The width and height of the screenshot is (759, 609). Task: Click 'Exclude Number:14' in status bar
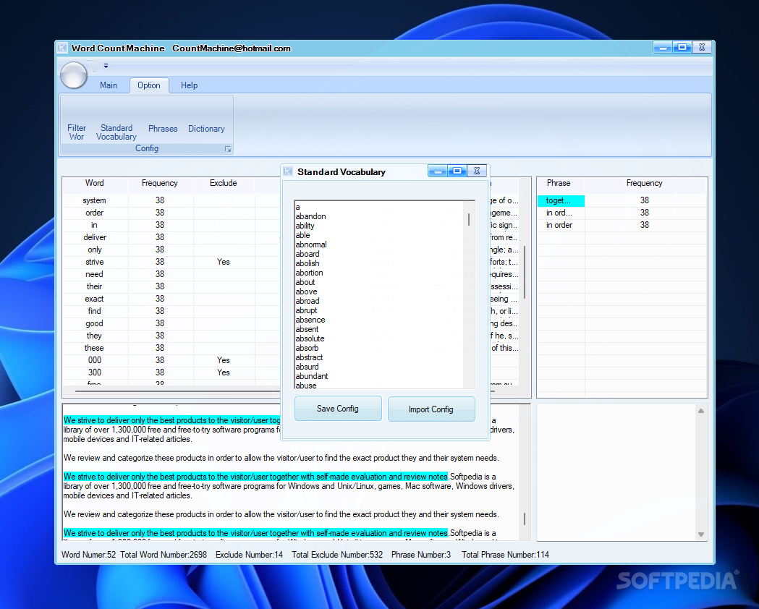[x=250, y=555]
